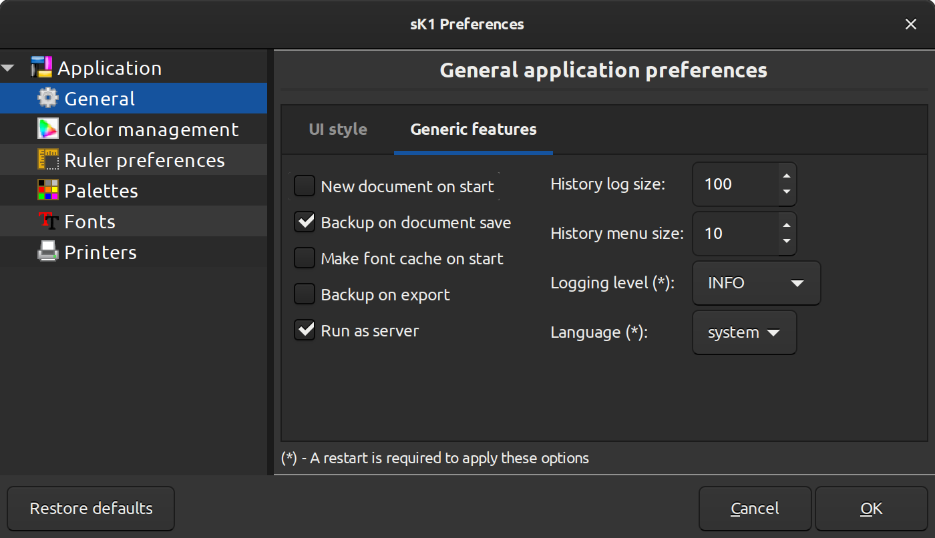Enable New document on start
The height and width of the screenshot is (538, 935).
coord(305,186)
